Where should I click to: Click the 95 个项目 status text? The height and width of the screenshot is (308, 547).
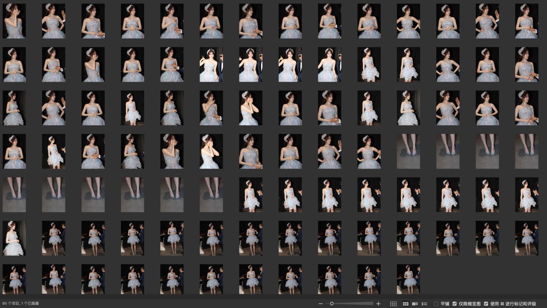tap(20, 304)
